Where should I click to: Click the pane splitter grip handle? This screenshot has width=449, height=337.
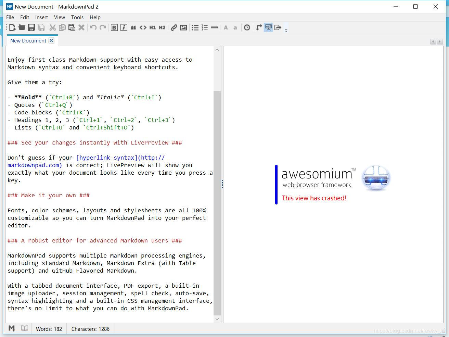(222, 184)
